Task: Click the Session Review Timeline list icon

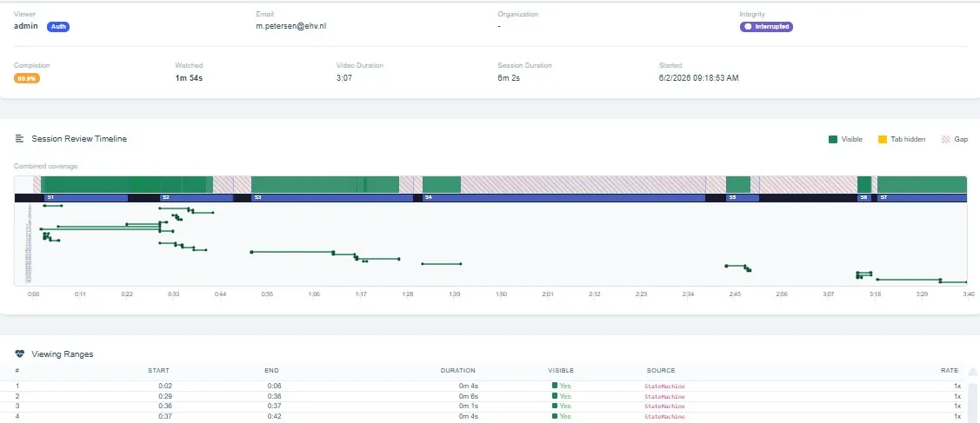Action: pos(19,138)
